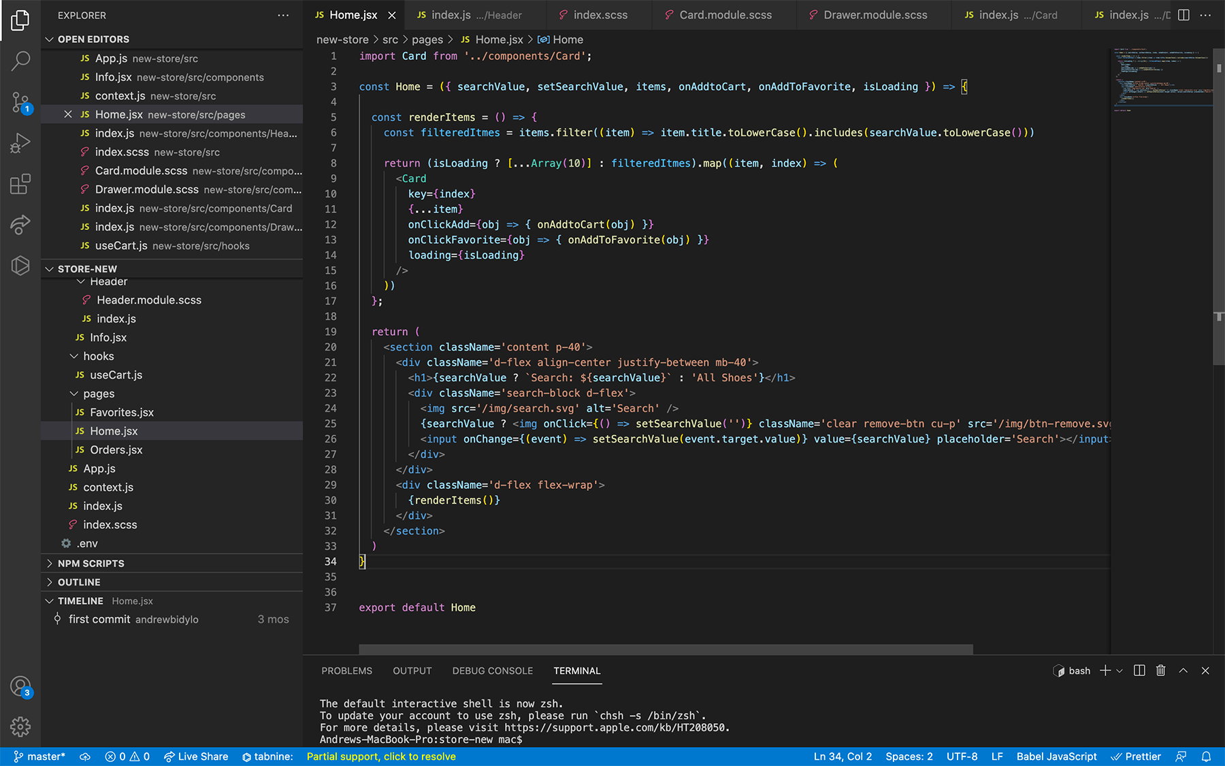Change LF end of line sequence
The height and width of the screenshot is (766, 1225).
coord(997,756)
